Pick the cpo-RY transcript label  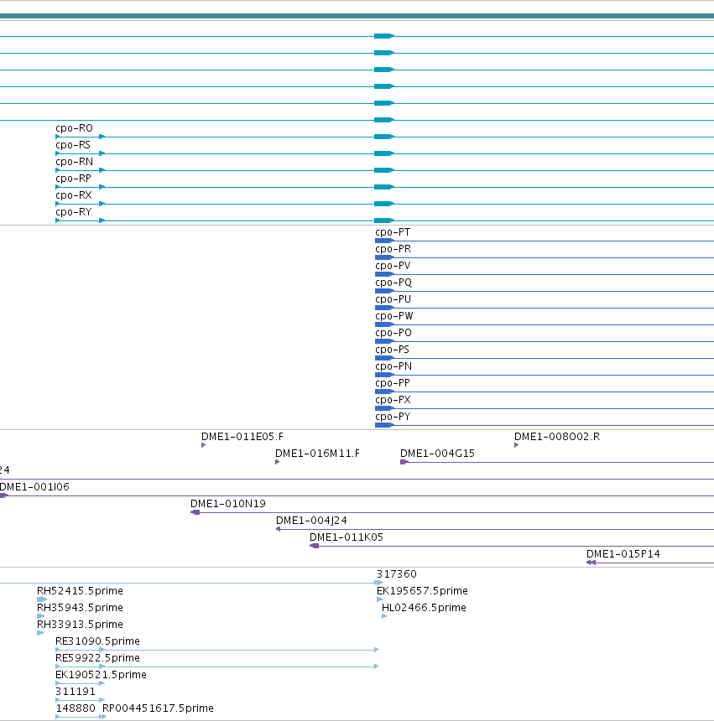(74, 212)
